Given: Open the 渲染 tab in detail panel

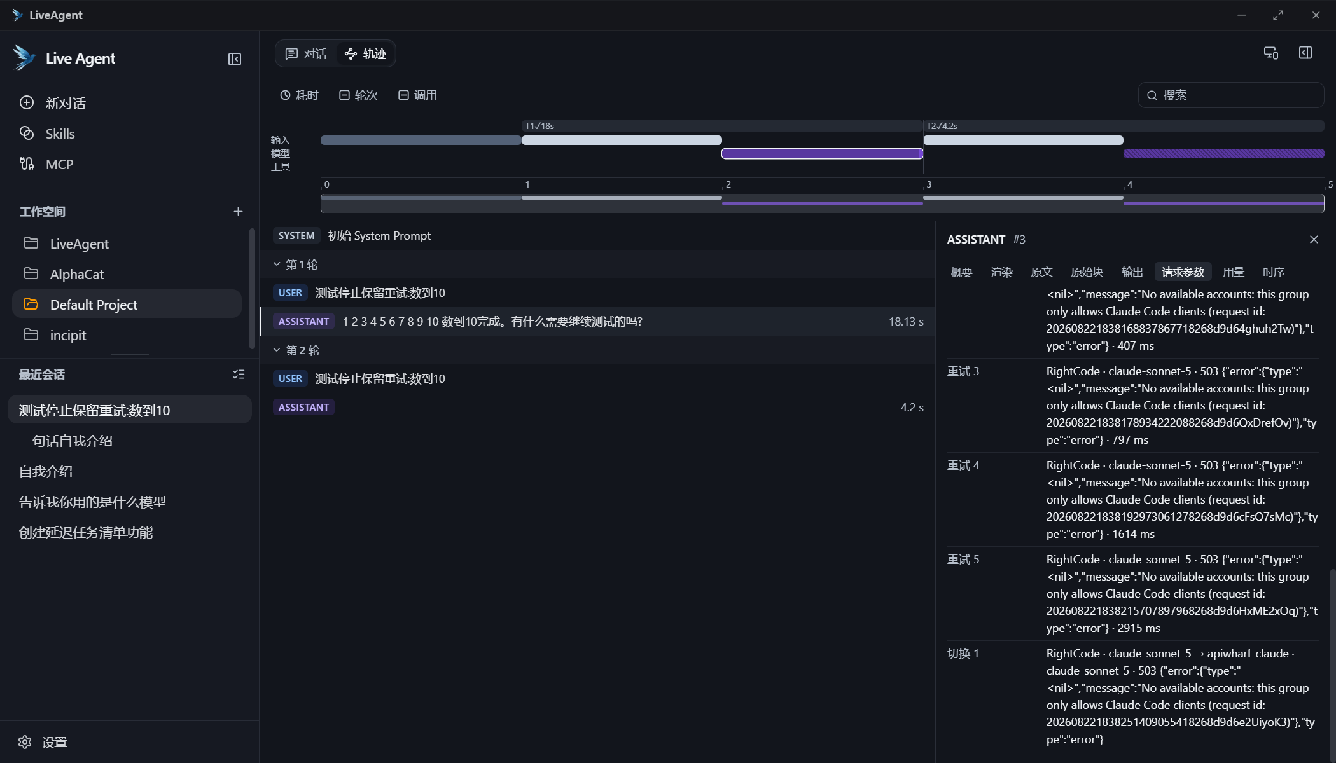Looking at the screenshot, I should click(x=1001, y=272).
